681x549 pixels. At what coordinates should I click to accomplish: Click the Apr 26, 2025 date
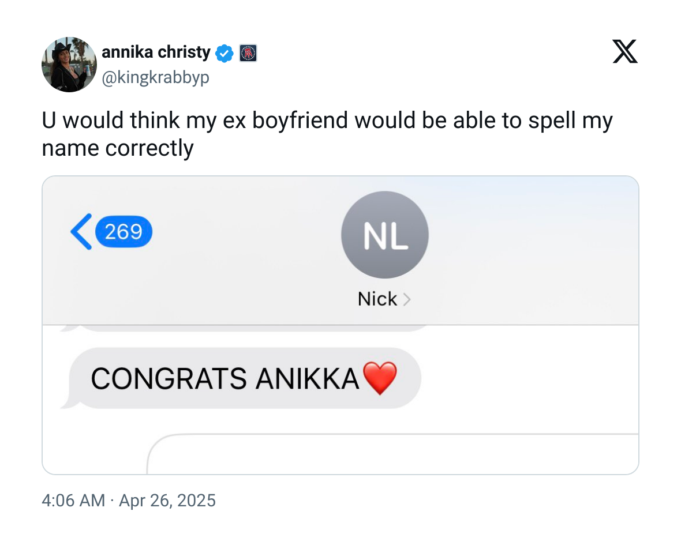pyautogui.click(x=167, y=500)
